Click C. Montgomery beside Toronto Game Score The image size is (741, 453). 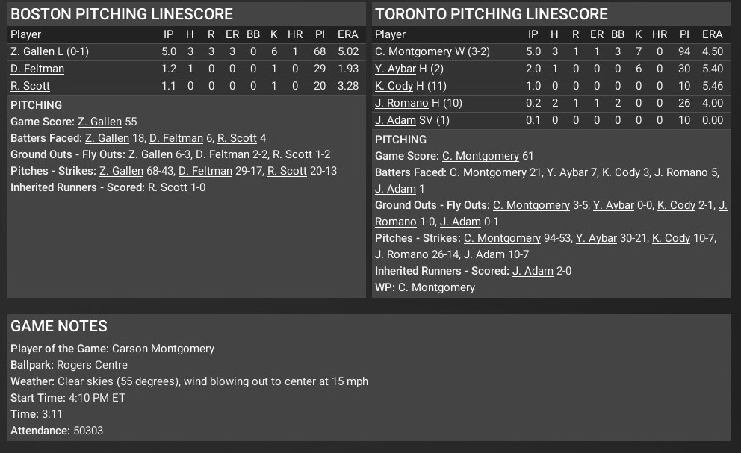coord(480,156)
